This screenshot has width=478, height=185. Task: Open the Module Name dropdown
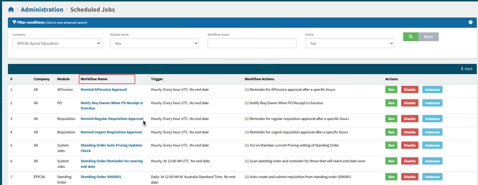pos(154,43)
